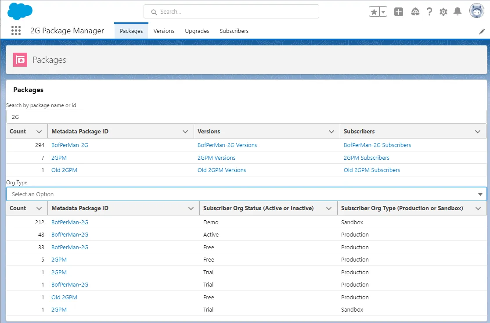Click the pink Packages header icon
The width and height of the screenshot is (490, 323).
point(20,60)
